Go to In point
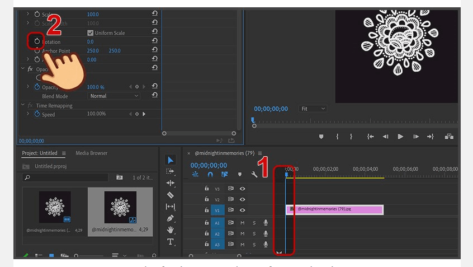473x267 pixels. [371, 137]
